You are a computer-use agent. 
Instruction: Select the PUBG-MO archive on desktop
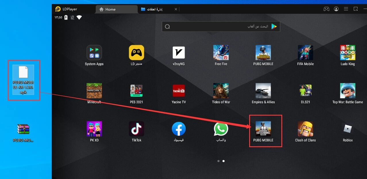point(23,133)
